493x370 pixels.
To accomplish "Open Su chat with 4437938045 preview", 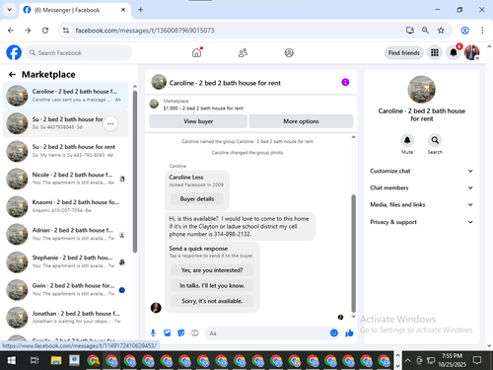I will 66,123.
